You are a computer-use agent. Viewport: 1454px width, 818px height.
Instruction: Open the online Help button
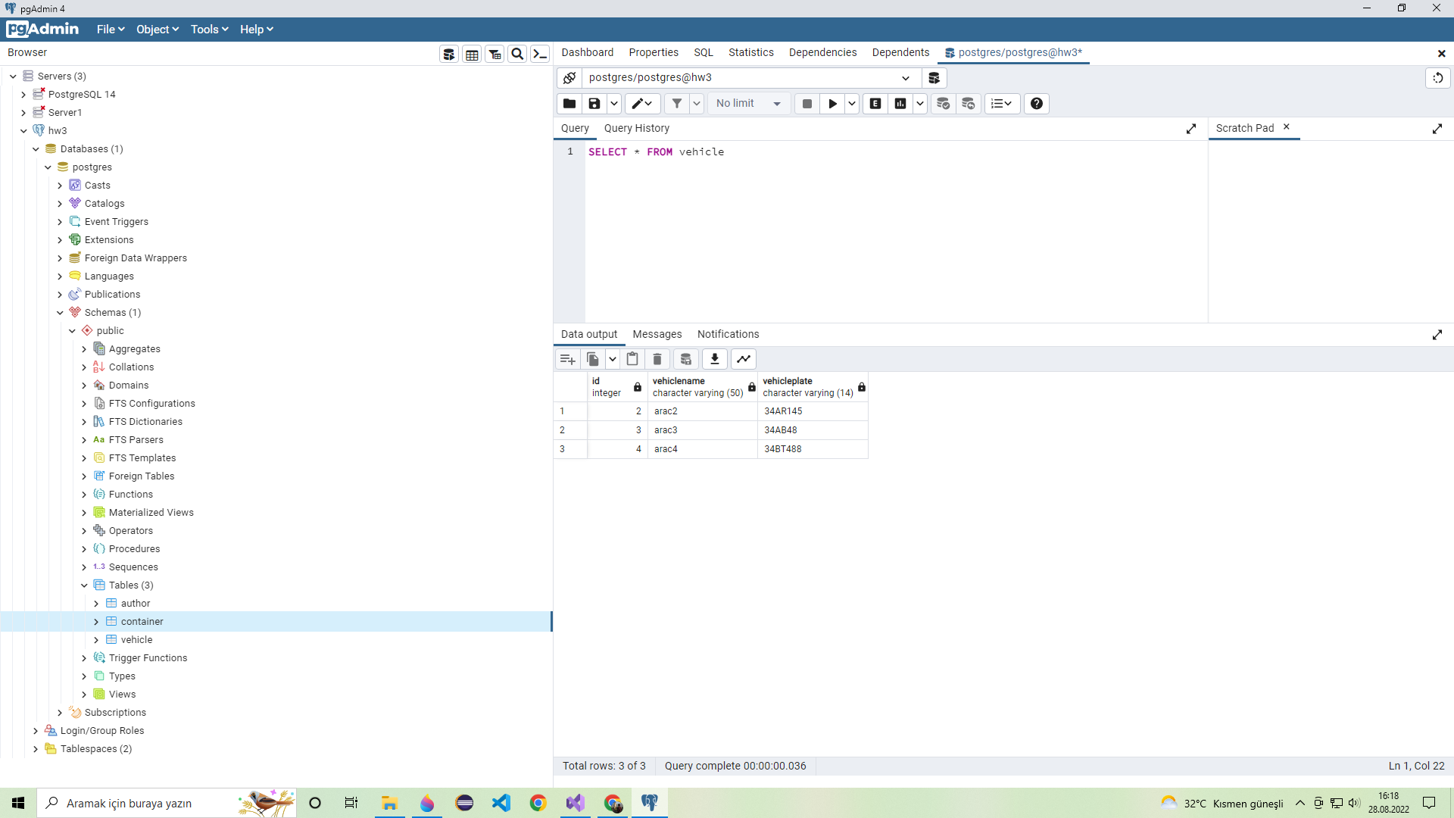pos(1036,103)
